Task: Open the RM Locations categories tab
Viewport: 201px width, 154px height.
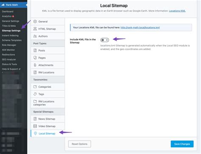Action: tap(48, 103)
